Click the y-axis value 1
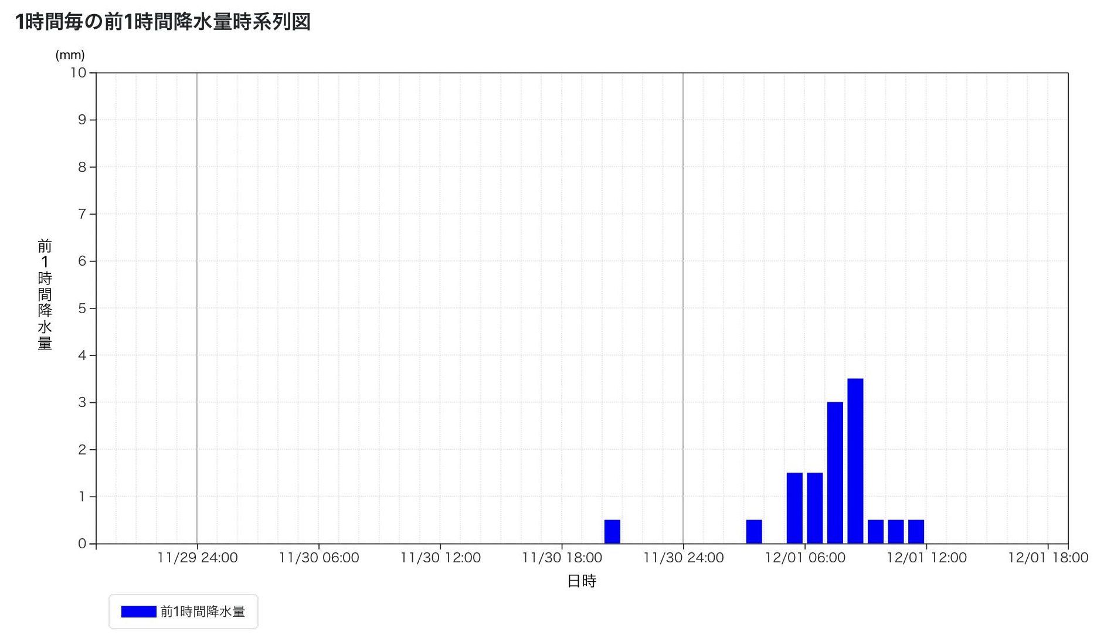Viewport: 1097px width, 638px height. pos(82,497)
